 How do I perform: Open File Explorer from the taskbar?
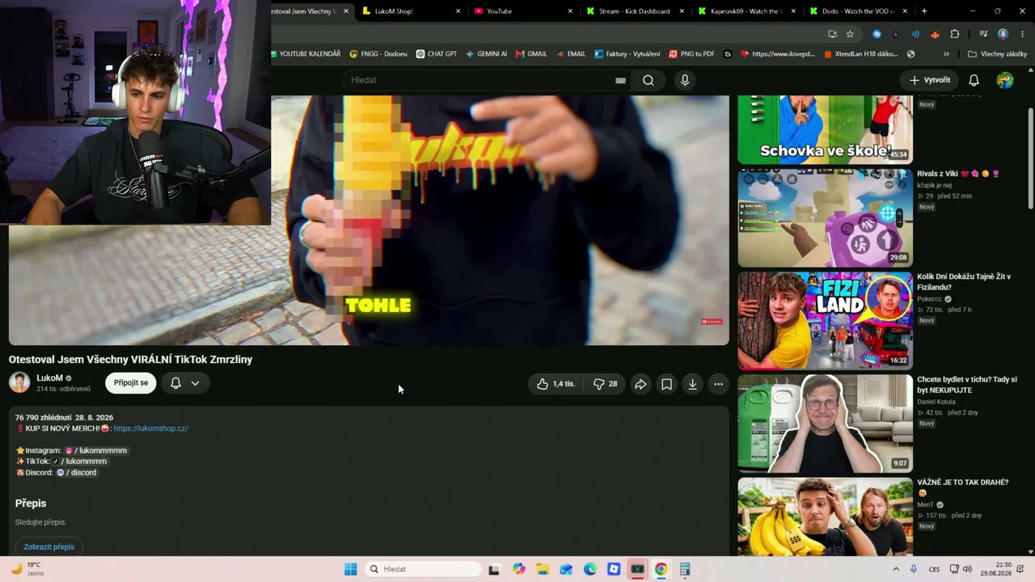point(543,569)
